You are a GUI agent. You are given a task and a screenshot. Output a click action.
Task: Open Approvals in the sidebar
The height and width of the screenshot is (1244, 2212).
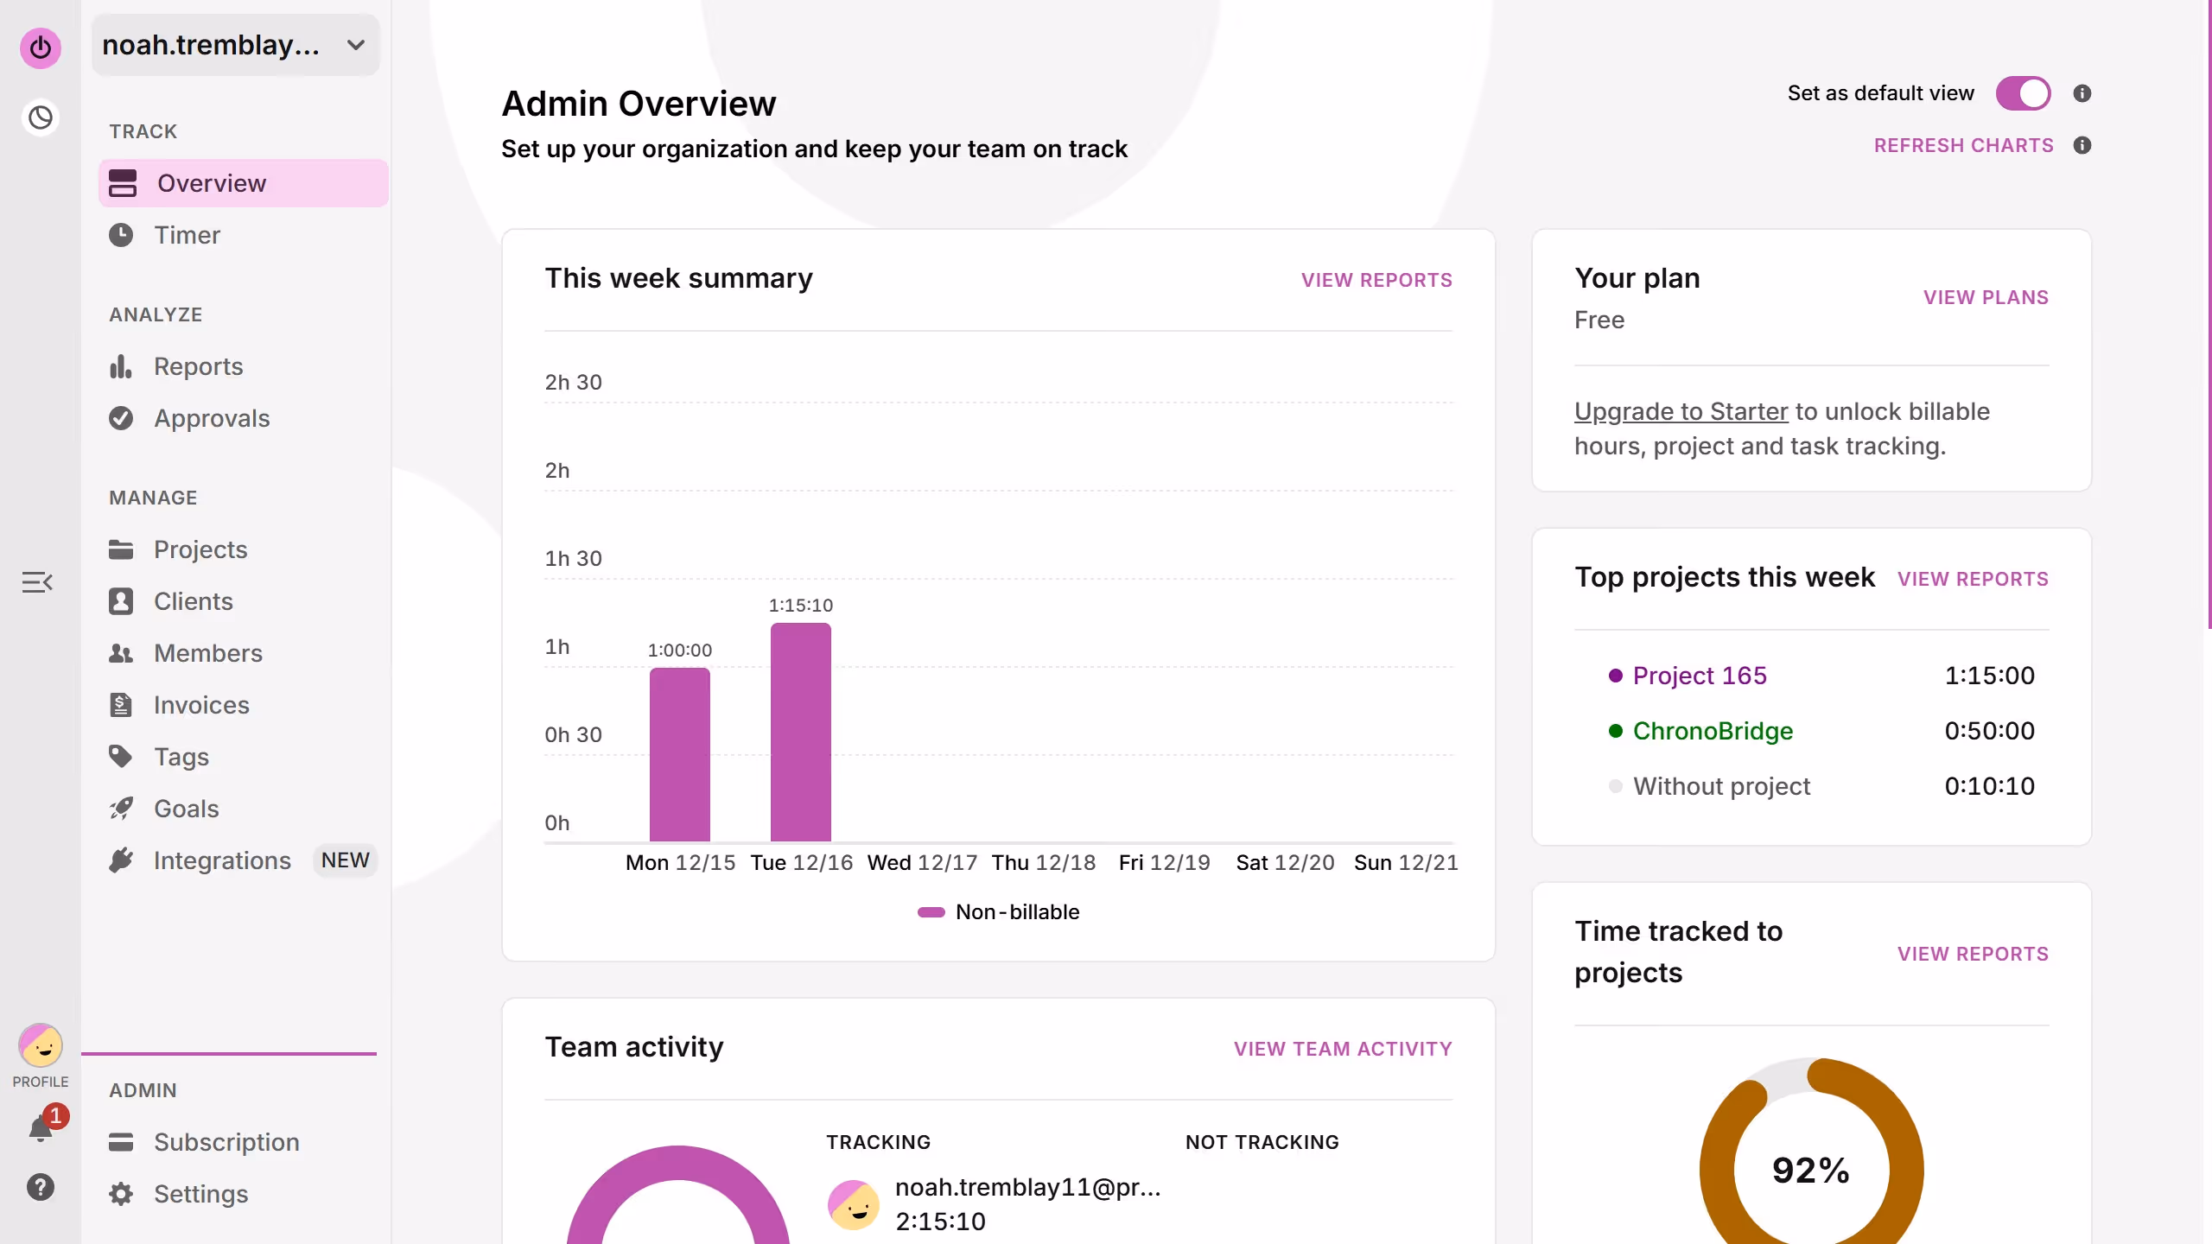tap(244, 418)
